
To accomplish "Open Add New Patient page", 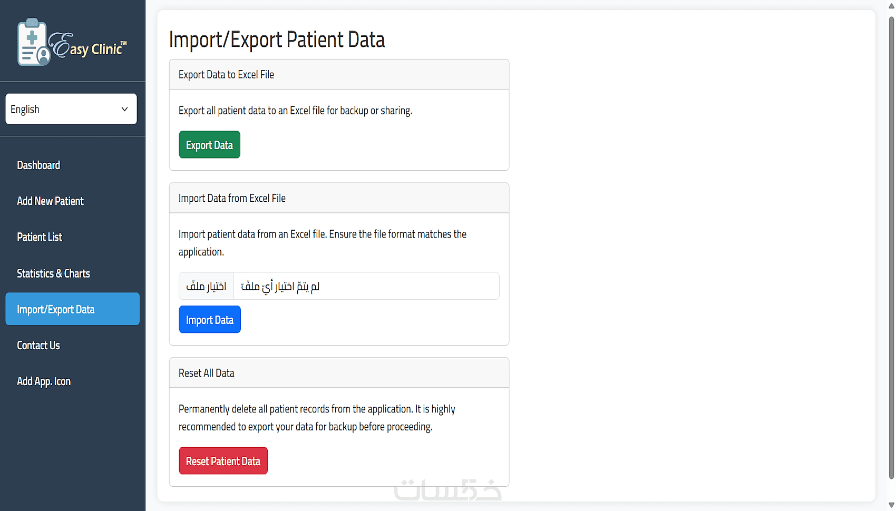I will 50,201.
